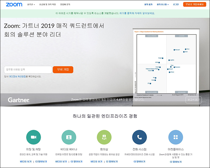
Task: Click the green video camera 미팅 icon
Action: tap(34, 137)
